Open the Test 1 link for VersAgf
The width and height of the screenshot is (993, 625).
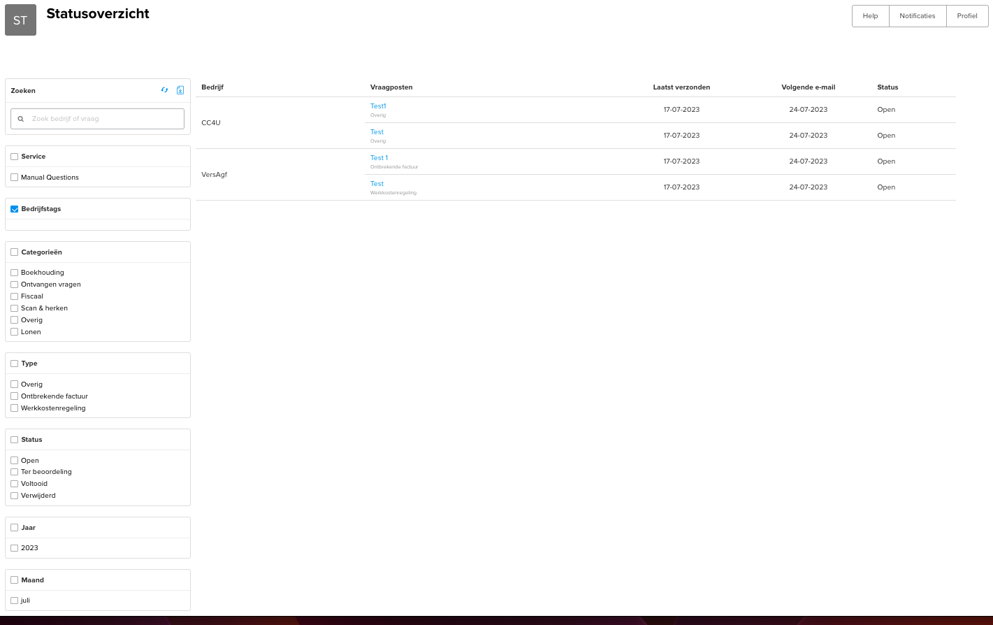[379, 158]
